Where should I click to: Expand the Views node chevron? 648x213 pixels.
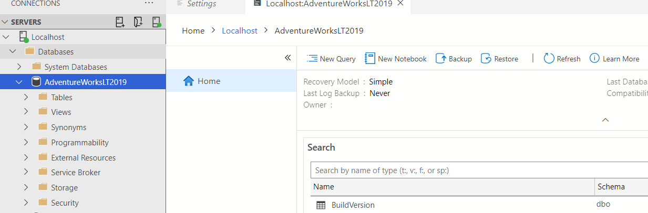(x=26, y=112)
